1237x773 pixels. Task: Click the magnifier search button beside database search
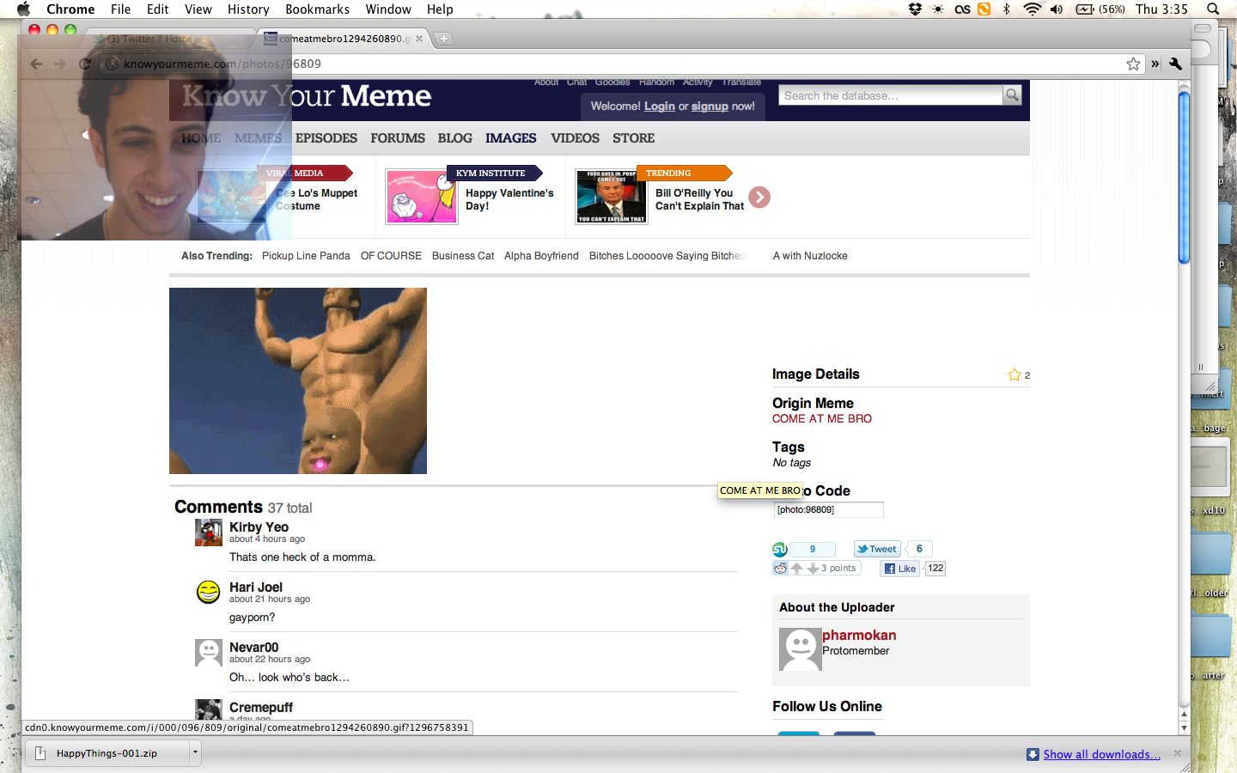(x=1012, y=95)
